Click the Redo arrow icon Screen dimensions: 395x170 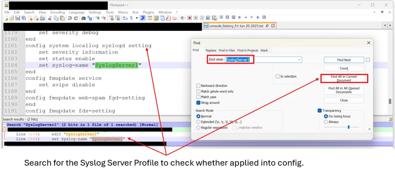pyautogui.click(x=75, y=18)
